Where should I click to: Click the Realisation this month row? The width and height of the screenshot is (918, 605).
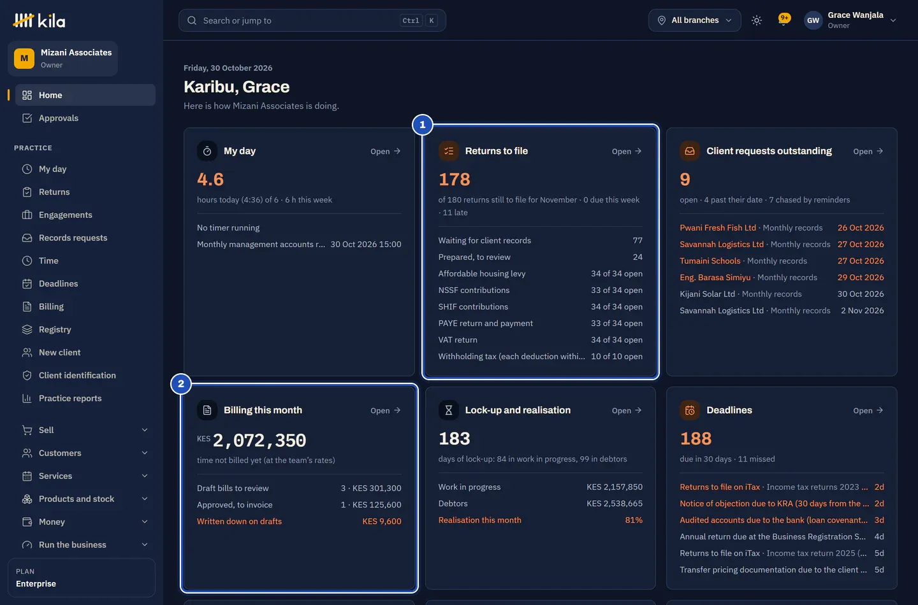[540, 520]
